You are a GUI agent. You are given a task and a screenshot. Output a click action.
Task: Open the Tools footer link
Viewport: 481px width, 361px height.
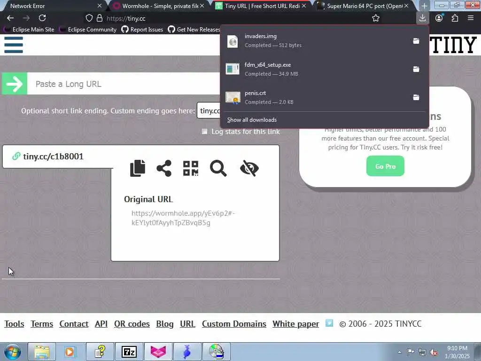pos(14,324)
